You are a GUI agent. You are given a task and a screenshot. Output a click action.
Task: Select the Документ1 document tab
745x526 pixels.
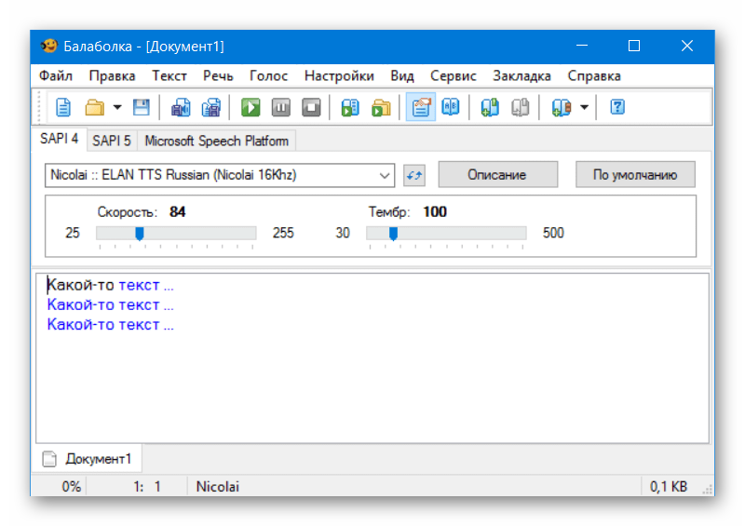click(x=88, y=459)
